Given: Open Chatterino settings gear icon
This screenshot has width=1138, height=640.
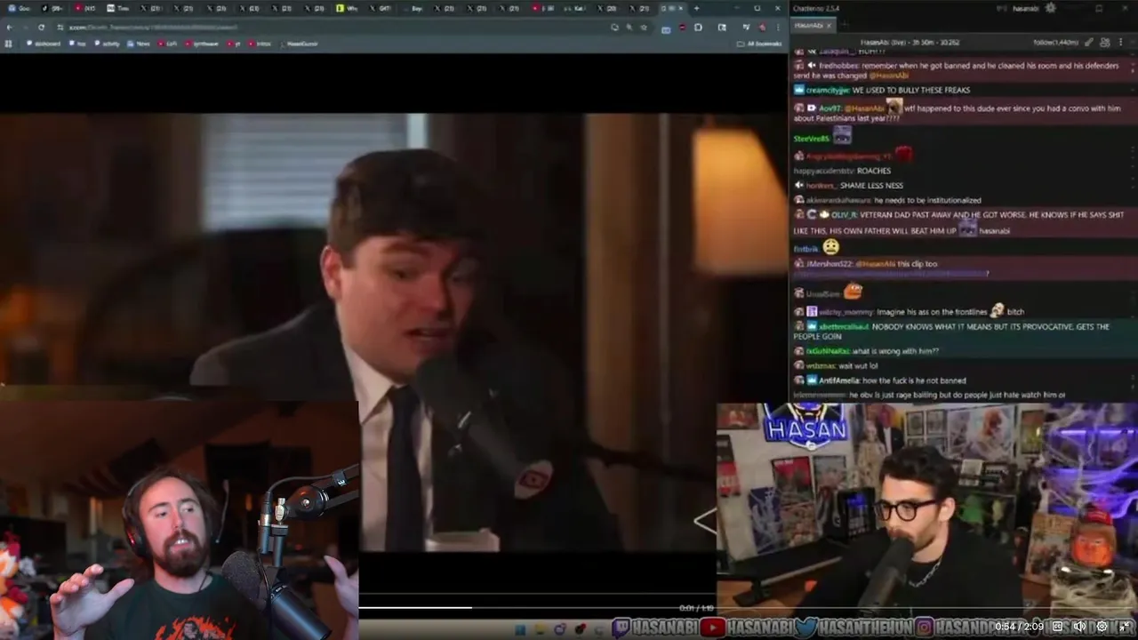Looking at the screenshot, I should click(1050, 8).
